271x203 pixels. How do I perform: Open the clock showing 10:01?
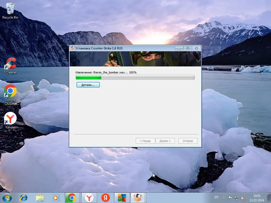(257, 198)
